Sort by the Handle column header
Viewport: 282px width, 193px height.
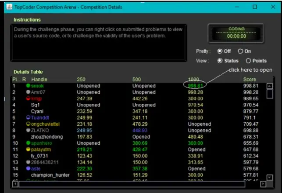coord(39,80)
